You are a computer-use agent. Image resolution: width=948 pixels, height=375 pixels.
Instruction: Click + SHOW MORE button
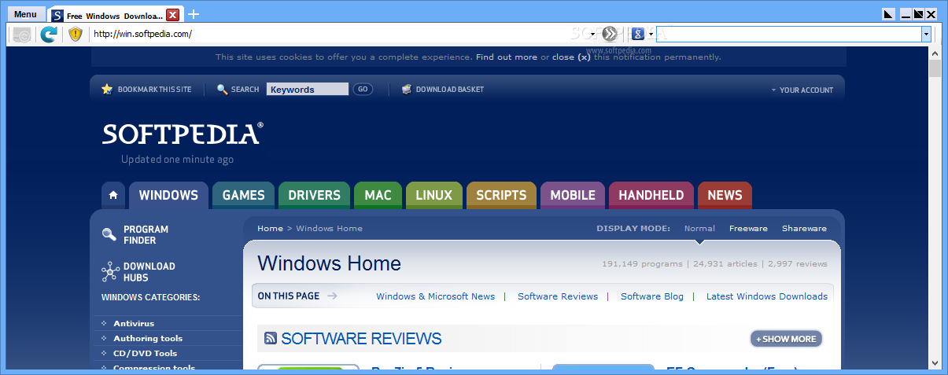[786, 339]
